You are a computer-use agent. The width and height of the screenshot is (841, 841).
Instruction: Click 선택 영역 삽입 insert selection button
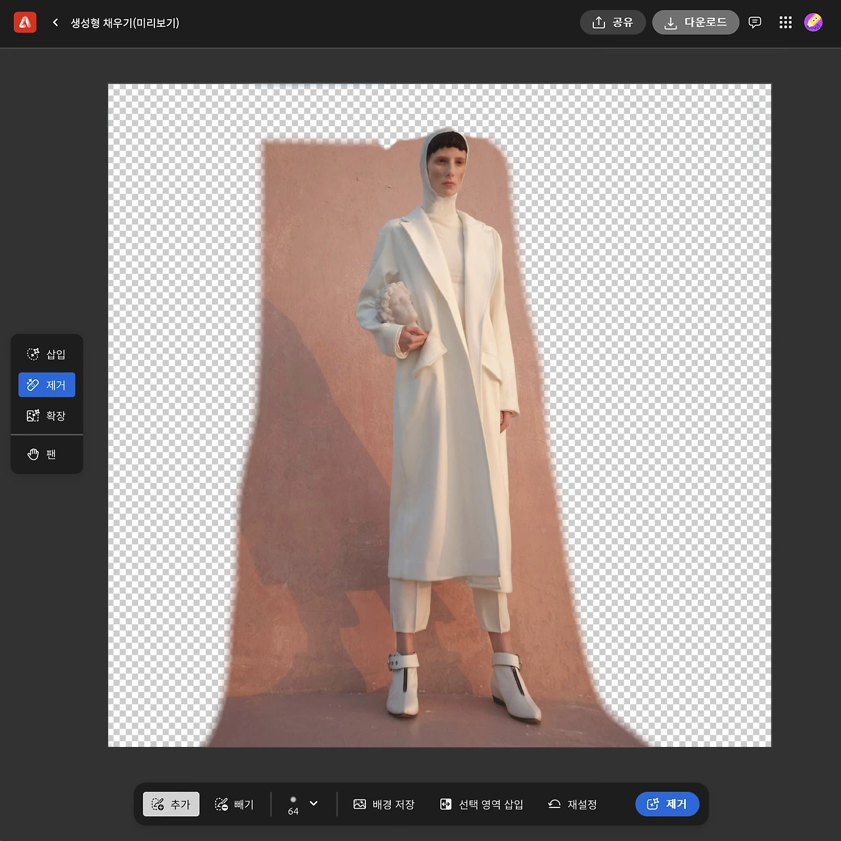pyautogui.click(x=482, y=804)
